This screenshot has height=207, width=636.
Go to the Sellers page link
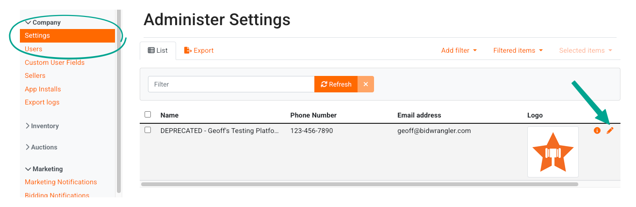35,75
